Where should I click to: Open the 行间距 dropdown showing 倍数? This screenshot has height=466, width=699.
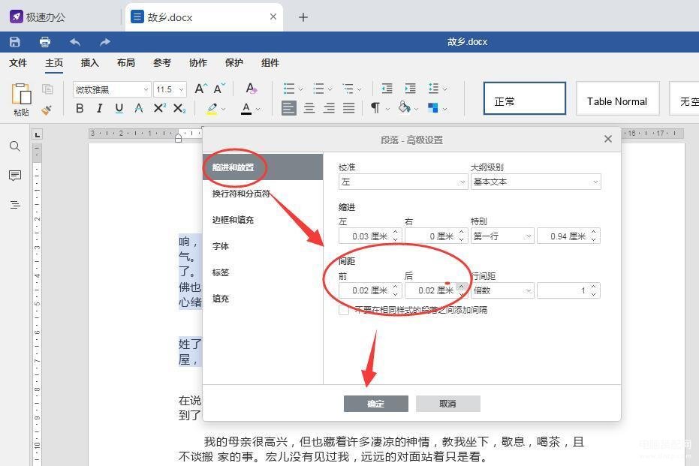[x=502, y=290]
